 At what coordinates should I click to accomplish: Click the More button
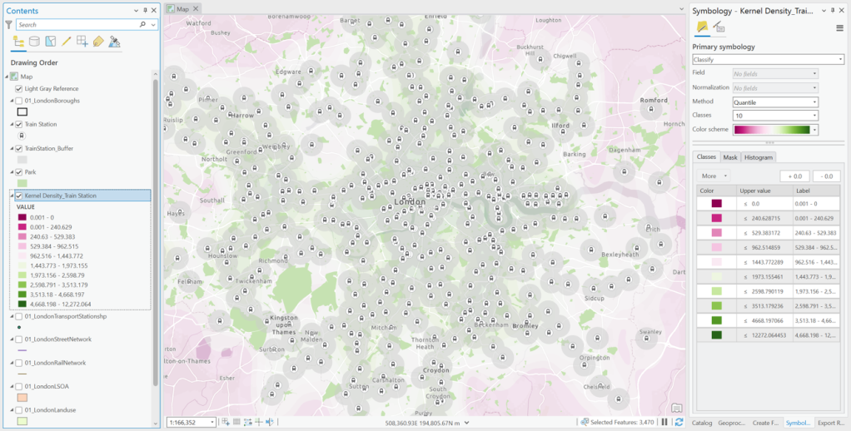(x=713, y=176)
